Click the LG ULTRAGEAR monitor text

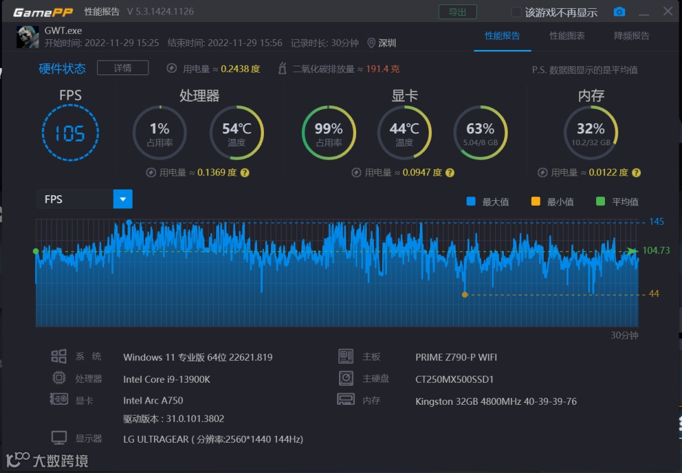(x=213, y=439)
